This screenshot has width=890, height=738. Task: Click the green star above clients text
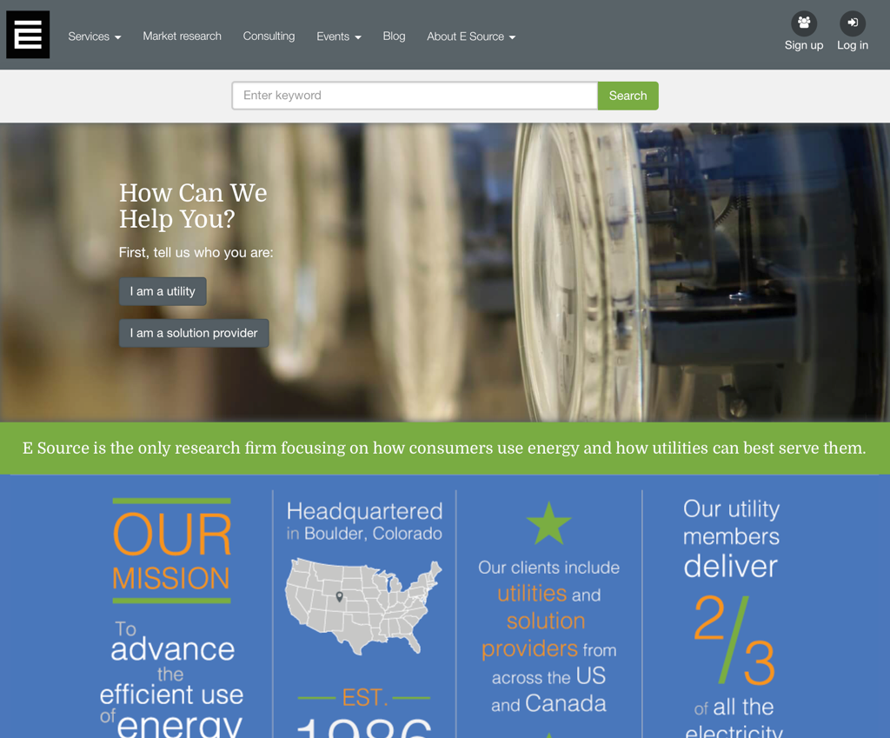(x=549, y=523)
